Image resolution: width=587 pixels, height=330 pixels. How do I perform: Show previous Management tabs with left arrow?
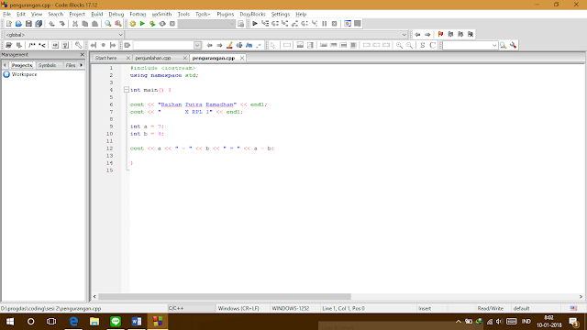coord(5,65)
